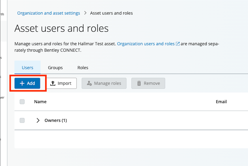
Task: Switch to the Groups tab
Action: (55, 68)
